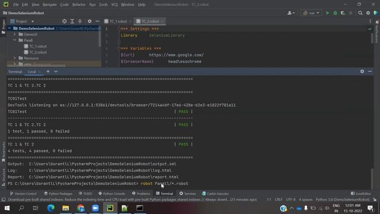Open the Python Packages tool window
This screenshot has width=380, height=214.
tap(58, 194)
